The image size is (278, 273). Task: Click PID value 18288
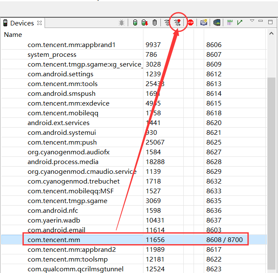point(155,162)
